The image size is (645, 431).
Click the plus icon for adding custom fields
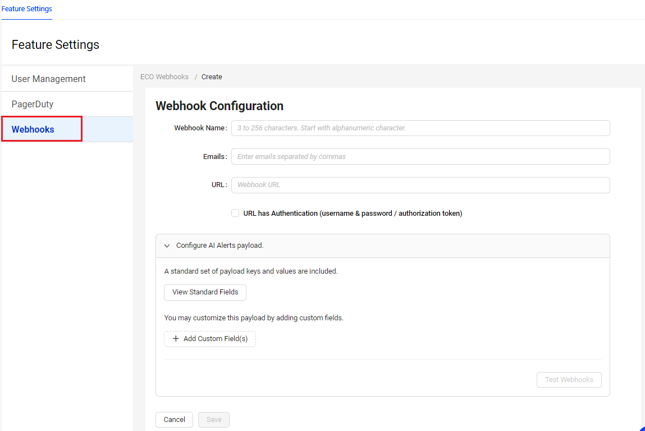(x=176, y=339)
